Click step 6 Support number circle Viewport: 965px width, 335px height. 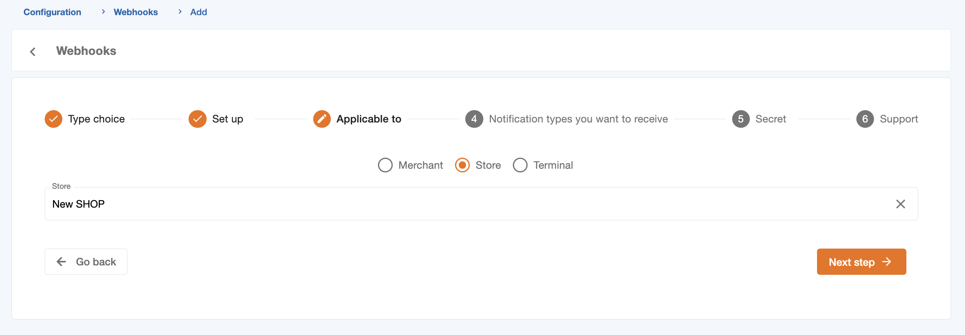click(865, 119)
